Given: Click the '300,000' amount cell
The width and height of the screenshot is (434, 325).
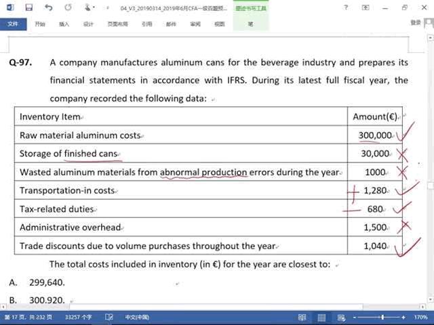Looking at the screenshot, I should pyautogui.click(x=375, y=135).
